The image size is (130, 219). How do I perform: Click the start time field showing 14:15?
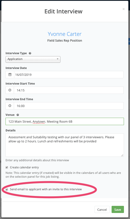pyautogui.click(x=69, y=90)
